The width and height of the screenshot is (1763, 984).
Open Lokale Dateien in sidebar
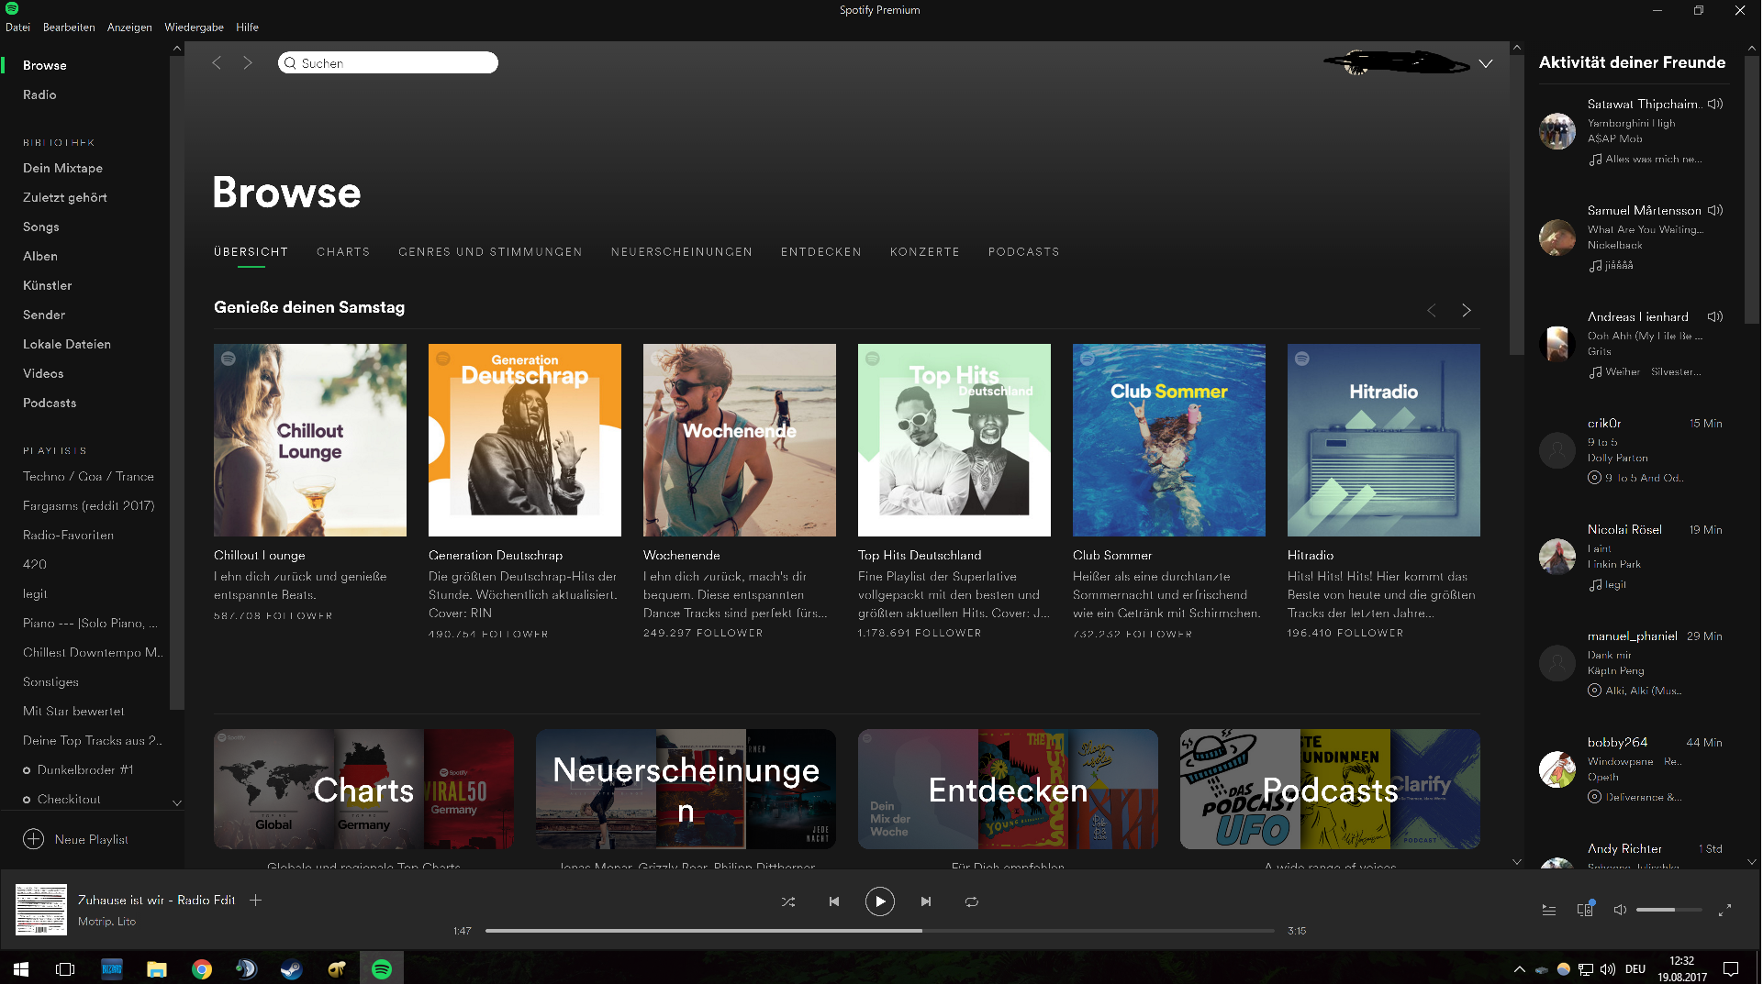(66, 345)
